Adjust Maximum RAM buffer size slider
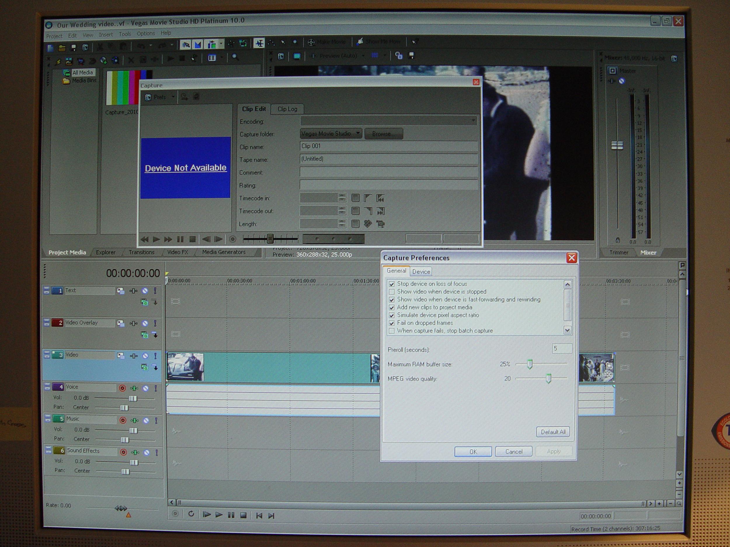Image resolution: width=730 pixels, height=547 pixels. 530,364
